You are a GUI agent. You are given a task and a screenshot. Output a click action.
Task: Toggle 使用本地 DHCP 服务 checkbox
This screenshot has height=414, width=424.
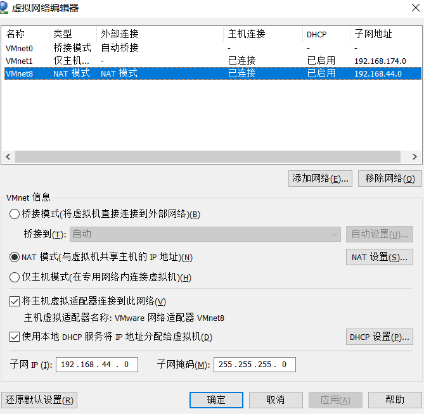click(x=15, y=337)
